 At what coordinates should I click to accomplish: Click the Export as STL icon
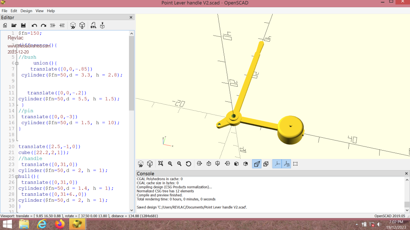click(x=93, y=26)
